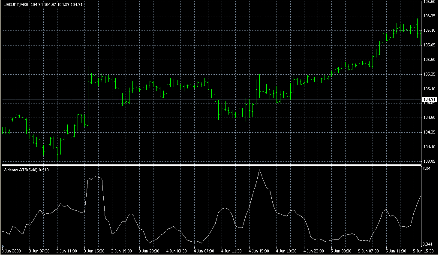
Task: Click the ATR peak above 4 Jun 15:30
Action: (x=260, y=170)
